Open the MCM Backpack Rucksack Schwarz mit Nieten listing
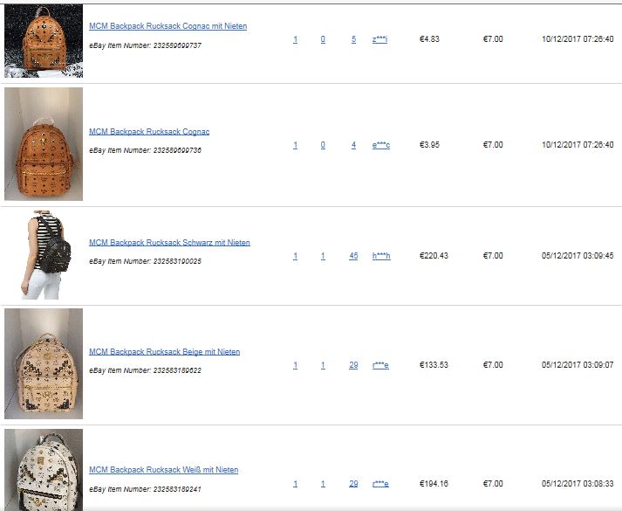 point(169,243)
